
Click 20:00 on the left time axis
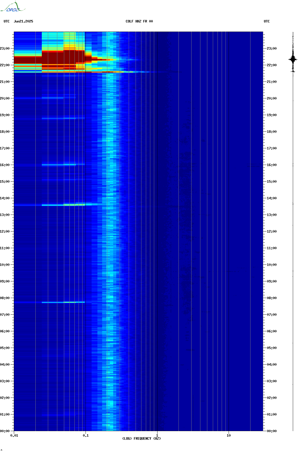pyautogui.click(x=5, y=98)
